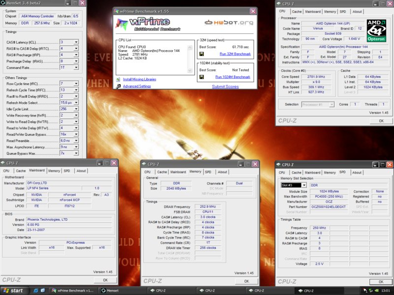Image resolution: width=394 pixels, height=295 pixels.
Task: Select the SPD tab in Memory CPU-Z window
Action: click(208, 172)
